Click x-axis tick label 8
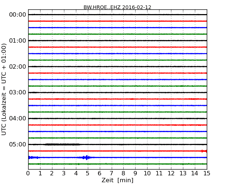This screenshot has height=188, width=235. pyautogui.click(x=123, y=173)
